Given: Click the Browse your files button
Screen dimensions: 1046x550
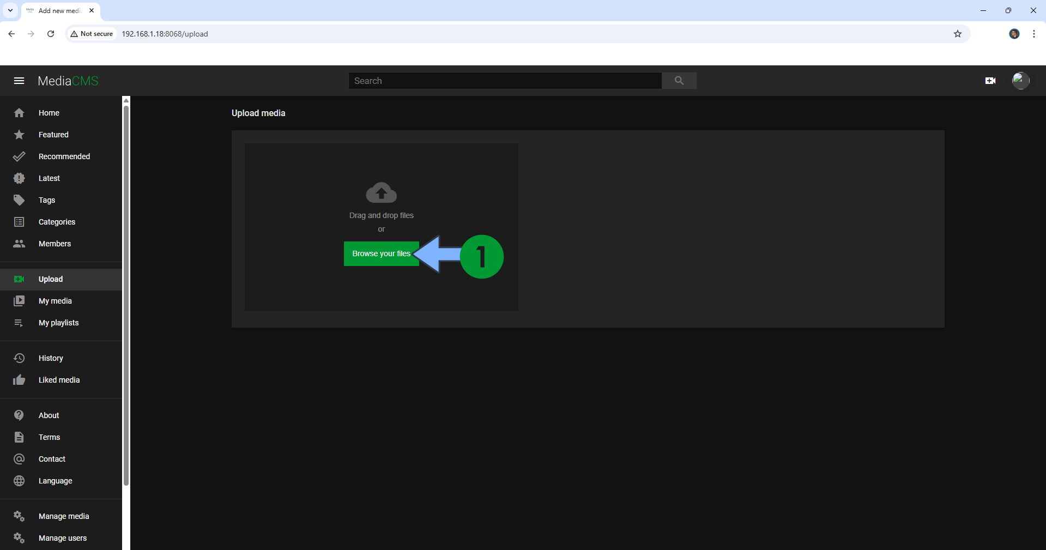Looking at the screenshot, I should point(381,253).
